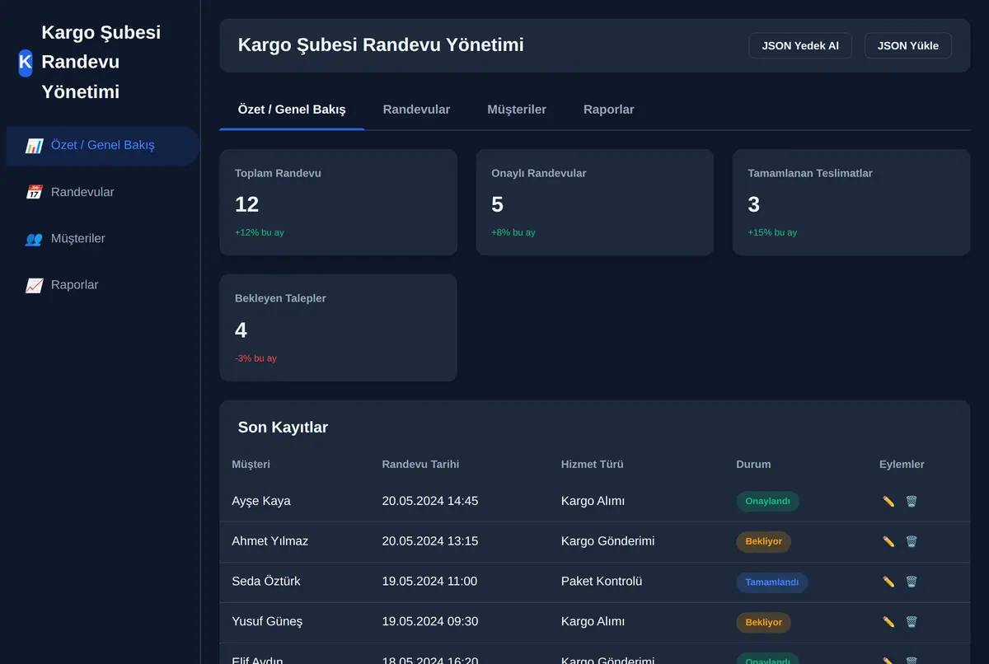Switch to the Randevular tab
The height and width of the screenshot is (664, 989).
pos(416,110)
